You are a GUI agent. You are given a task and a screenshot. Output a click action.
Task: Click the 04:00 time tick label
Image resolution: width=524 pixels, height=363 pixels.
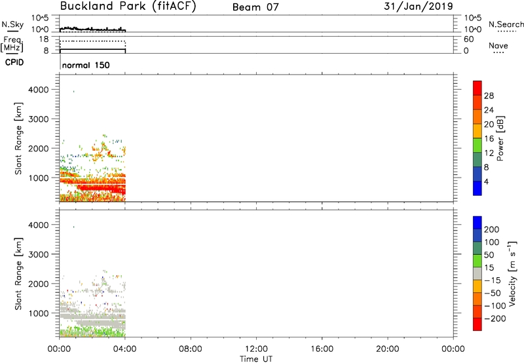click(x=124, y=349)
